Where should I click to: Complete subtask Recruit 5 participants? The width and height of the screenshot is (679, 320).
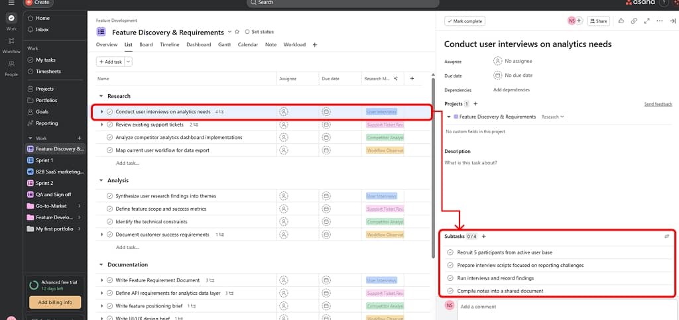(450, 252)
